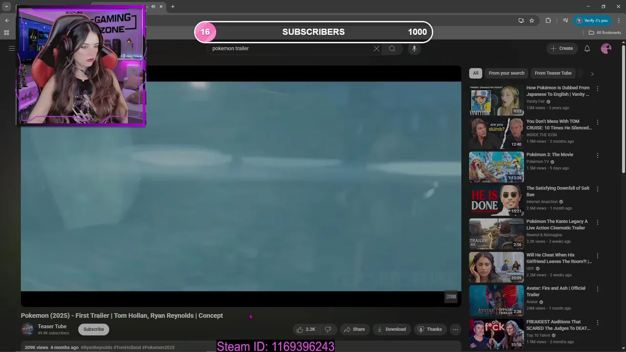Click the Top 10 Talent channel name
The height and width of the screenshot is (352, 626).
[x=538, y=335]
